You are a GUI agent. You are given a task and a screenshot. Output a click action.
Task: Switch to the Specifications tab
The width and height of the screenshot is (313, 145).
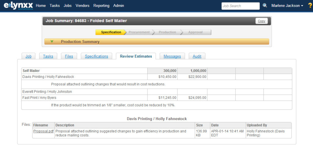click(x=96, y=56)
